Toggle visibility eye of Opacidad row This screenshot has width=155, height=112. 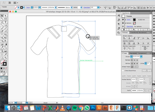click(x=123, y=26)
